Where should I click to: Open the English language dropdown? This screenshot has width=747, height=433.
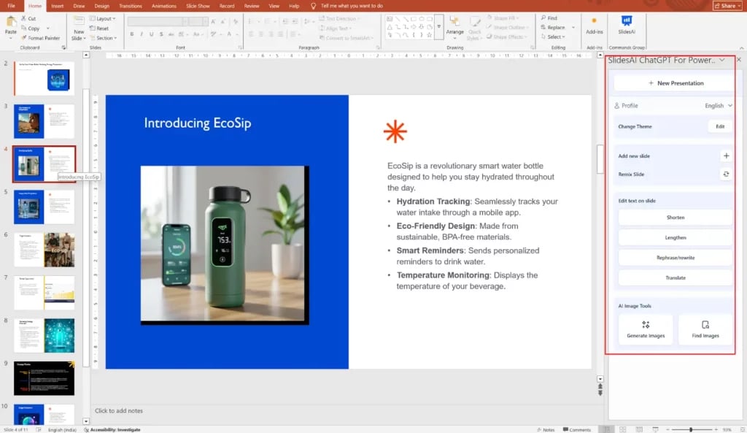pyautogui.click(x=718, y=106)
